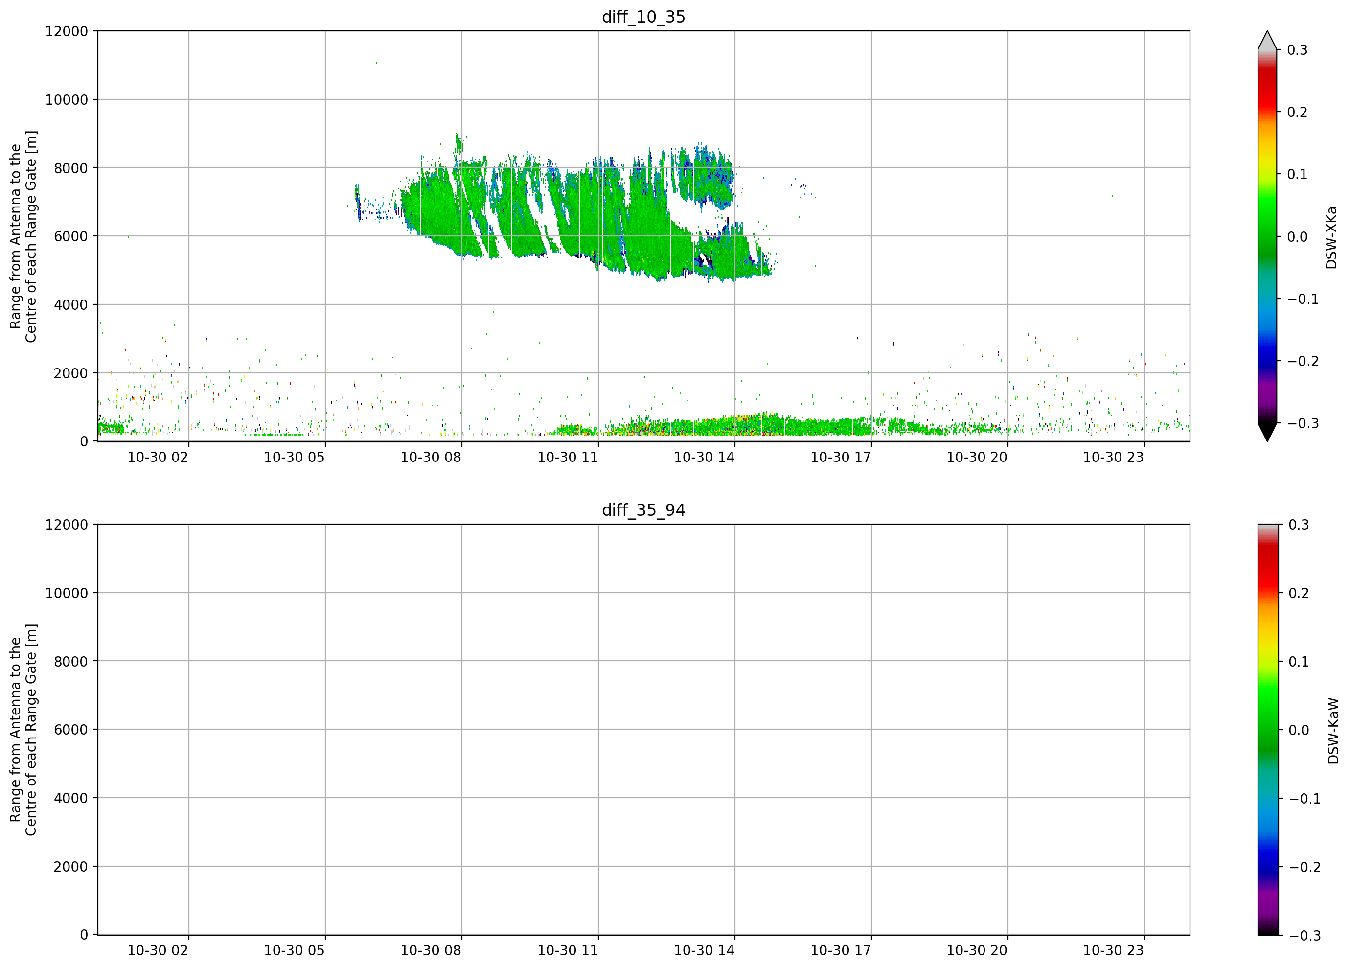The width and height of the screenshot is (1350, 968).
Task: Click the empty diff_35_94 plot area
Action: pyautogui.click(x=643, y=729)
